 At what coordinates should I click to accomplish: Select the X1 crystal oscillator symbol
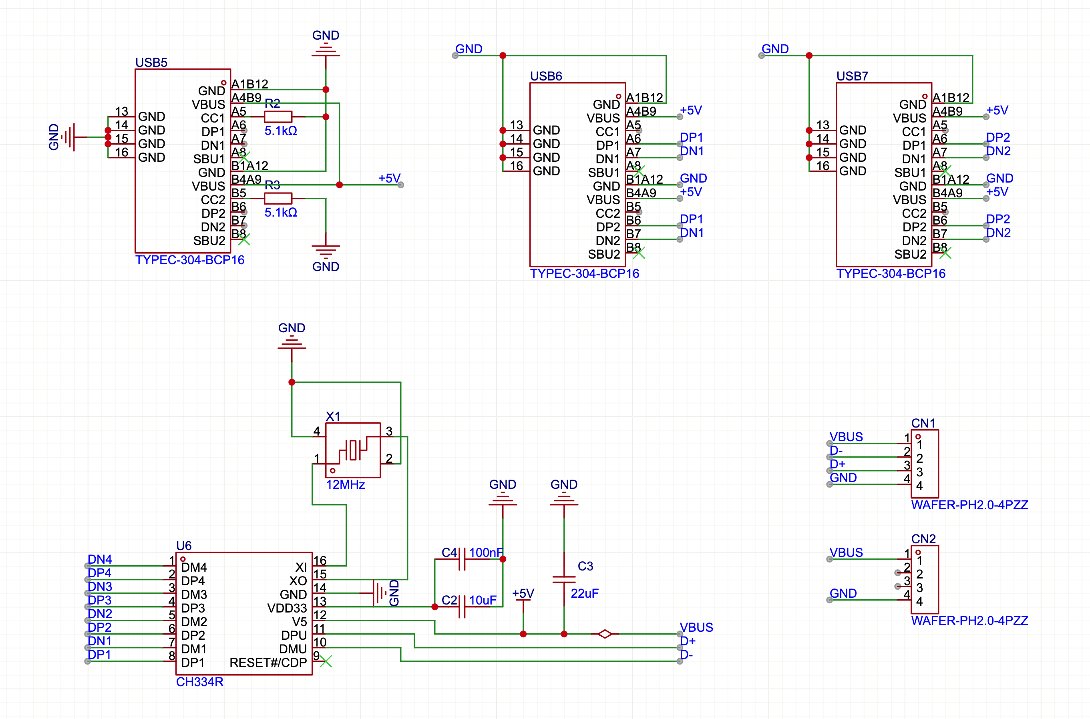353,450
